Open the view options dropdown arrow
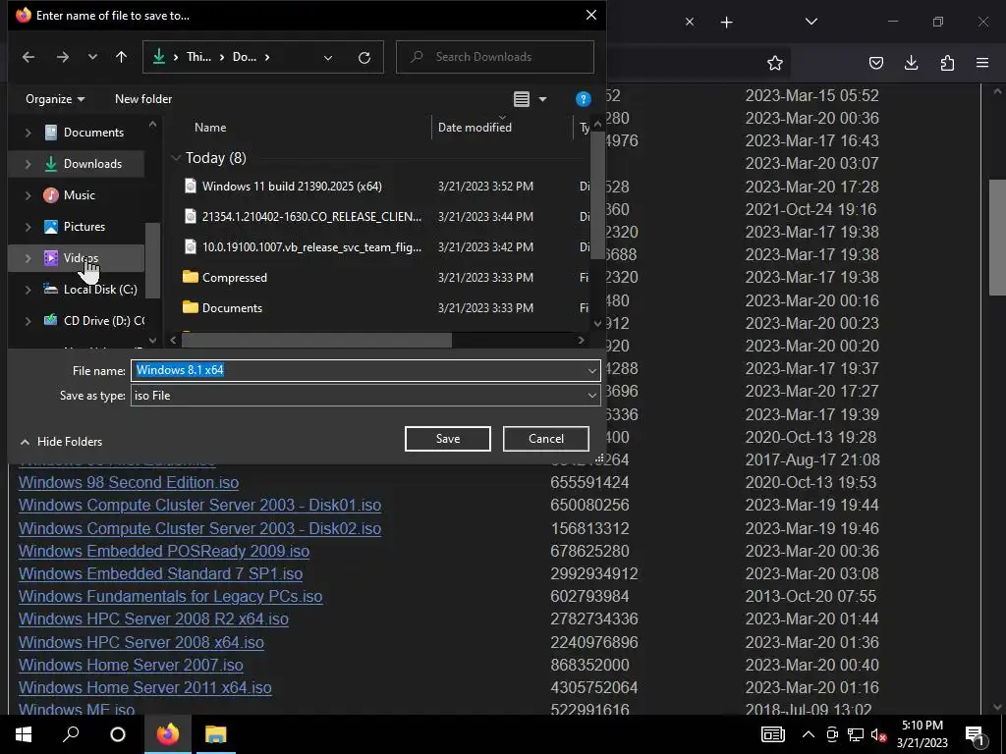Viewport: 1006px width, 754px height. [x=542, y=99]
